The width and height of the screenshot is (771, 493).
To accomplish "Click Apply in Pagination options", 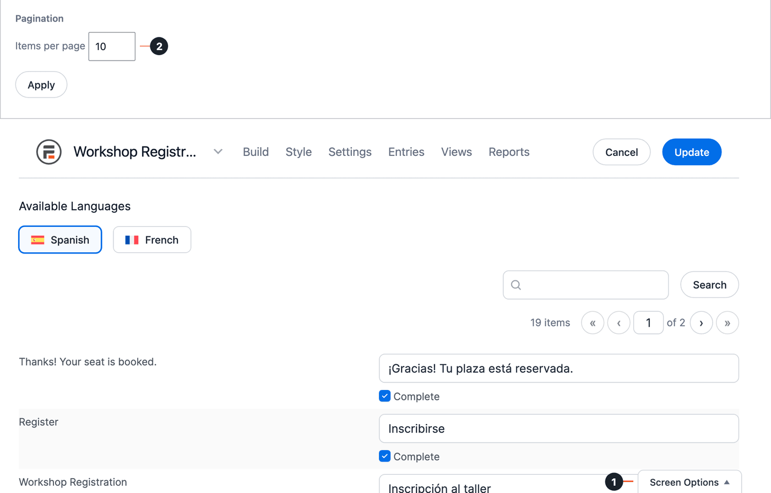I will (41, 85).
